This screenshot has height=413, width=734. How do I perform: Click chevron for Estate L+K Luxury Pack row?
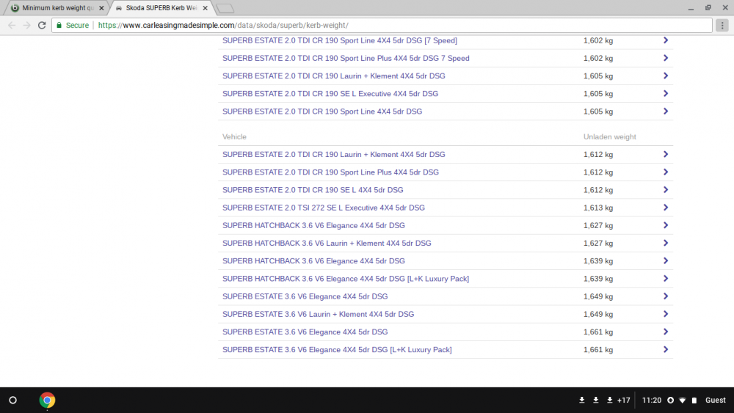[665, 351]
